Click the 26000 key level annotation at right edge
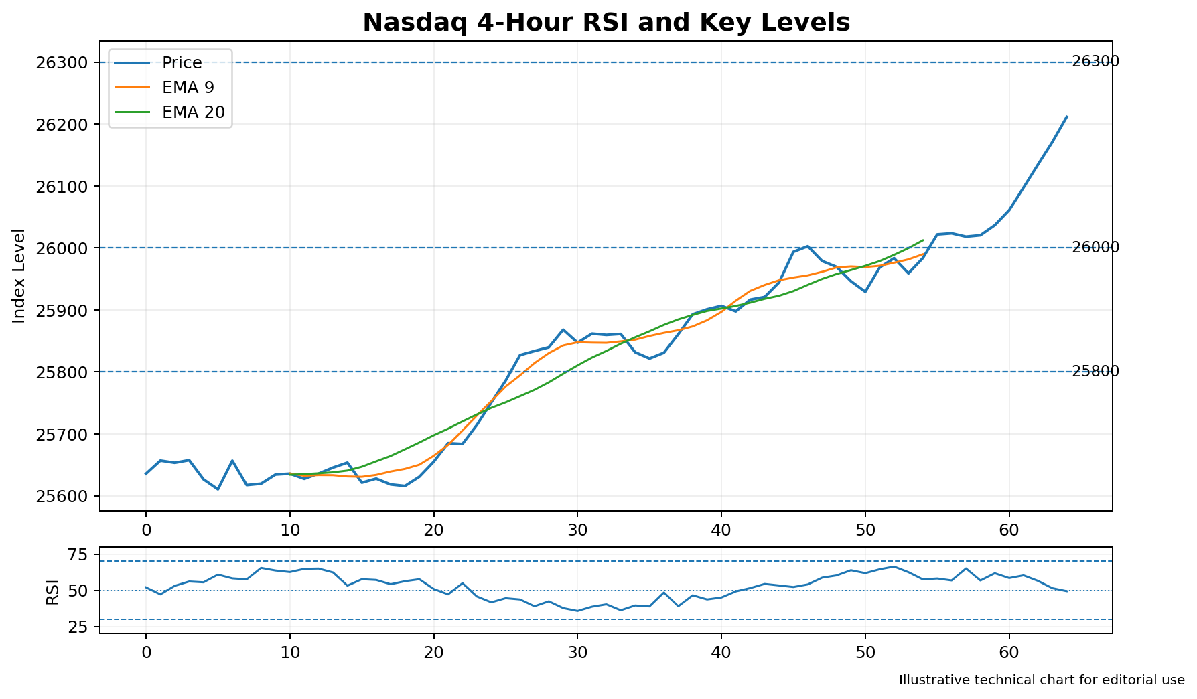 [1096, 247]
